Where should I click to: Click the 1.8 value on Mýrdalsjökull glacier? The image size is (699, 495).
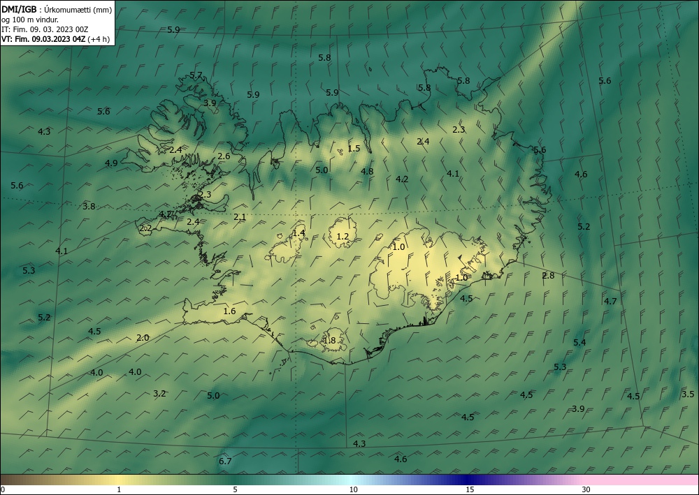click(329, 341)
